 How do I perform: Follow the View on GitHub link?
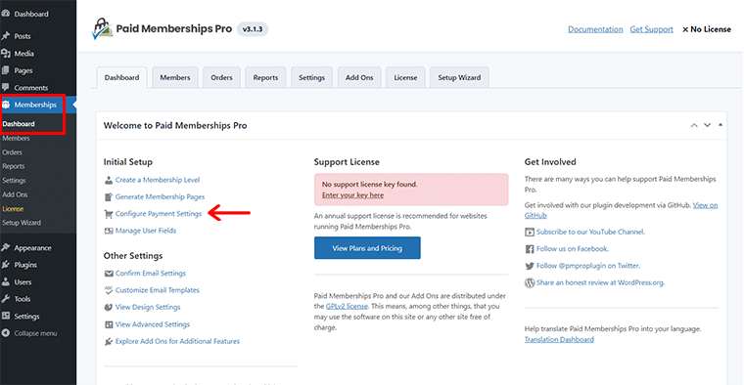[x=705, y=205]
